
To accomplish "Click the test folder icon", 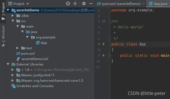I will pos(23,48).
